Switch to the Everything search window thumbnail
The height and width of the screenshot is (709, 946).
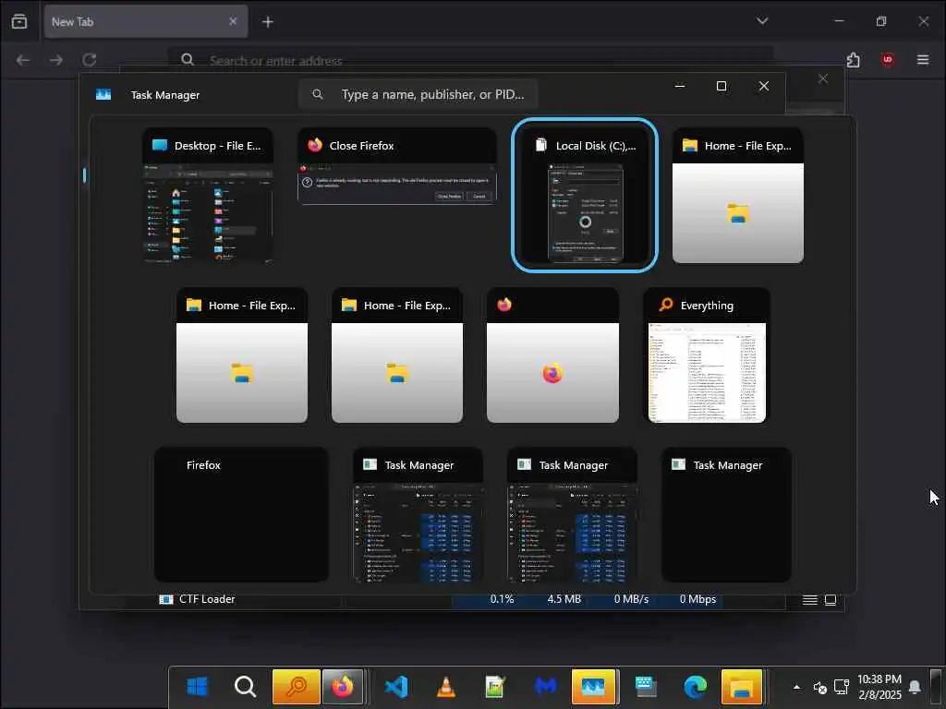tap(707, 355)
